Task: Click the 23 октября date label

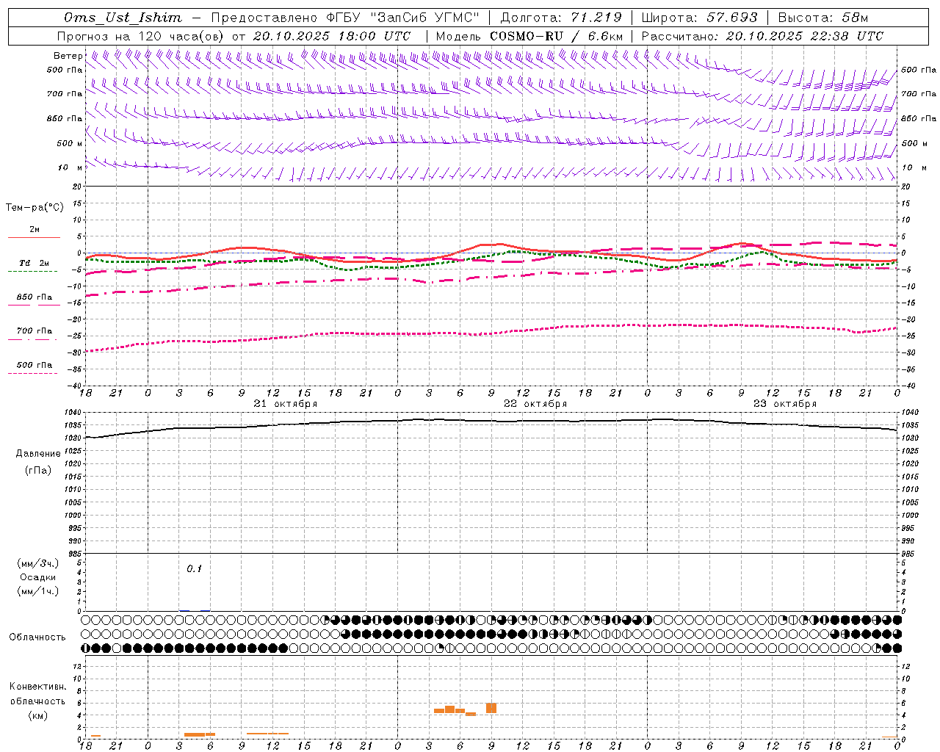Action: click(x=785, y=404)
